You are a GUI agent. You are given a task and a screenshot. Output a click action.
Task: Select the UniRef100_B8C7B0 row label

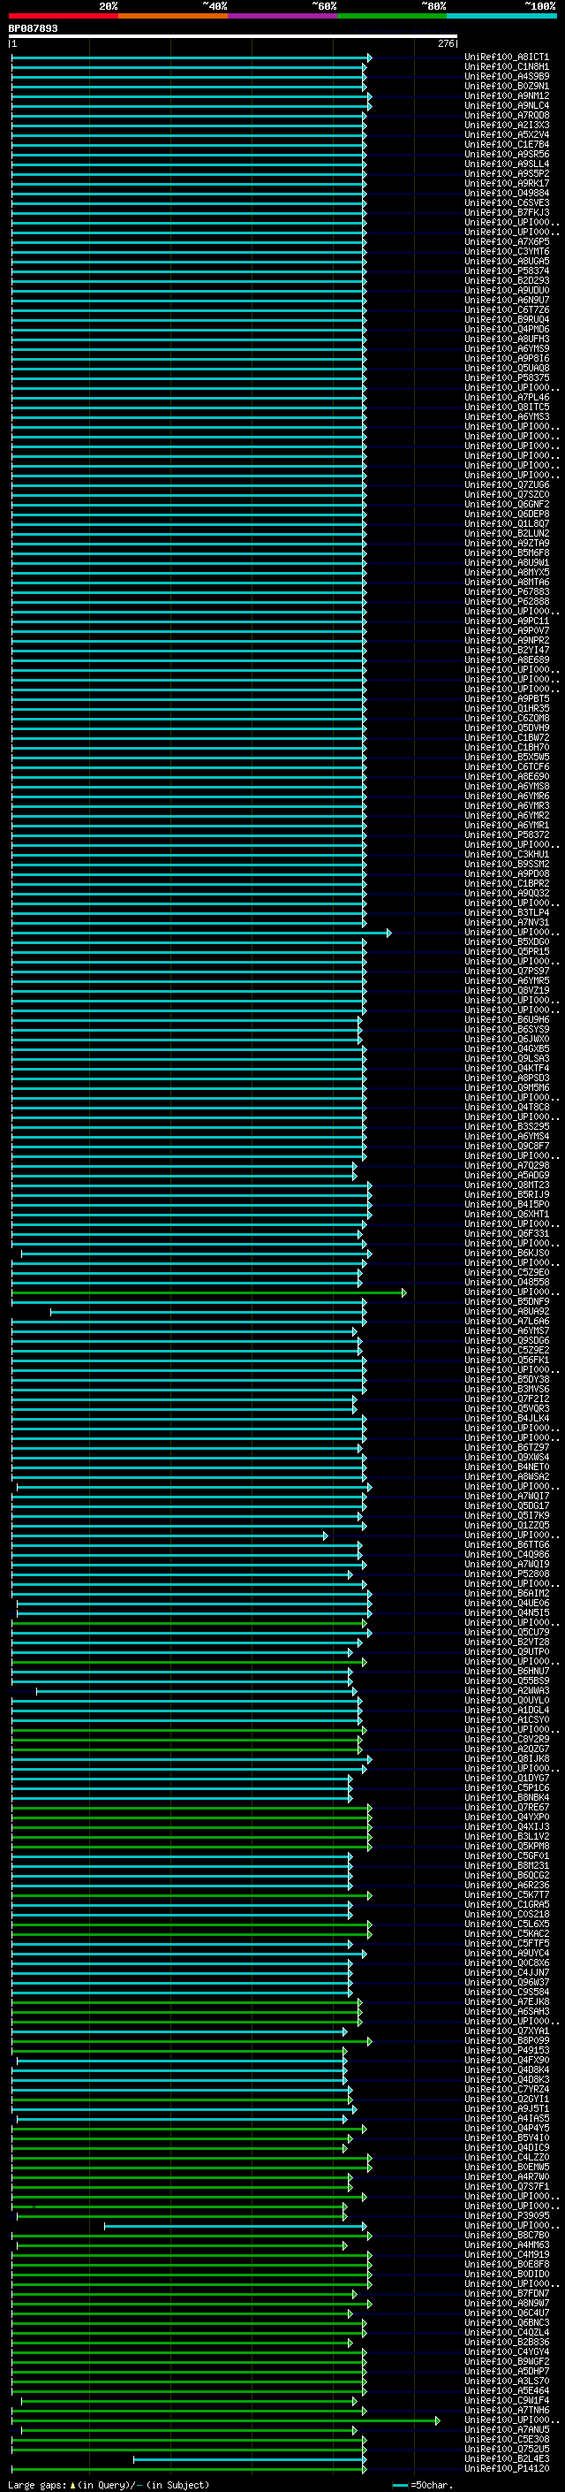click(507, 2235)
